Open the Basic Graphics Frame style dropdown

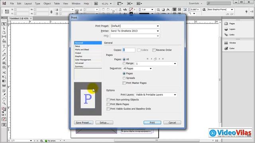[232, 10]
